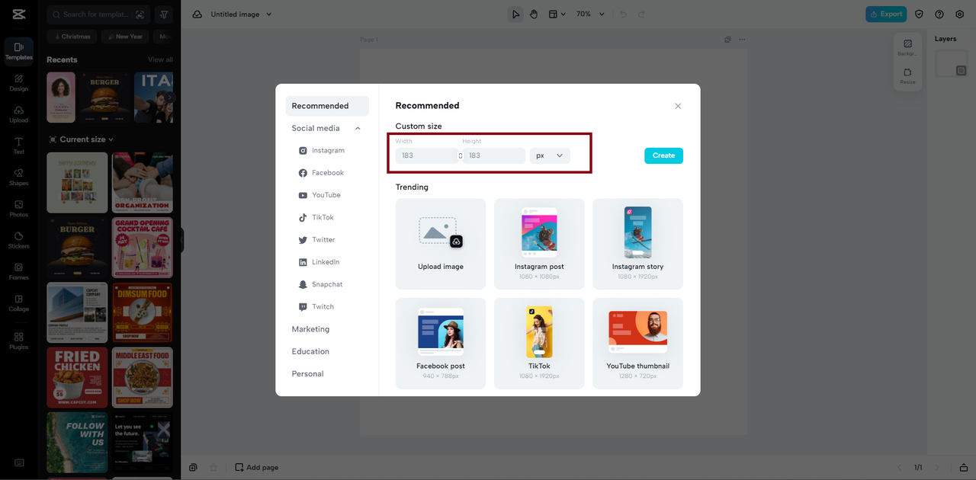
Task: Open the Stickers sidebar panel
Action: (x=18, y=240)
